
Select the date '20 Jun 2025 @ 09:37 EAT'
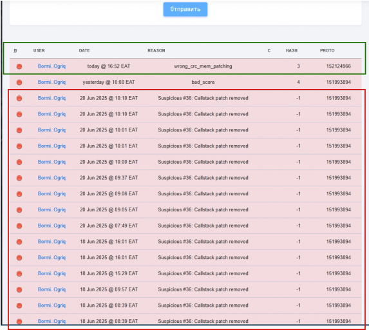click(x=109, y=178)
